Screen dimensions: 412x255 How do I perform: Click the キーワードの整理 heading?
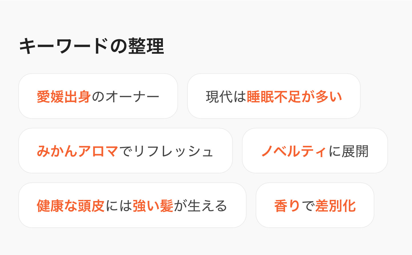pyautogui.click(x=92, y=46)
